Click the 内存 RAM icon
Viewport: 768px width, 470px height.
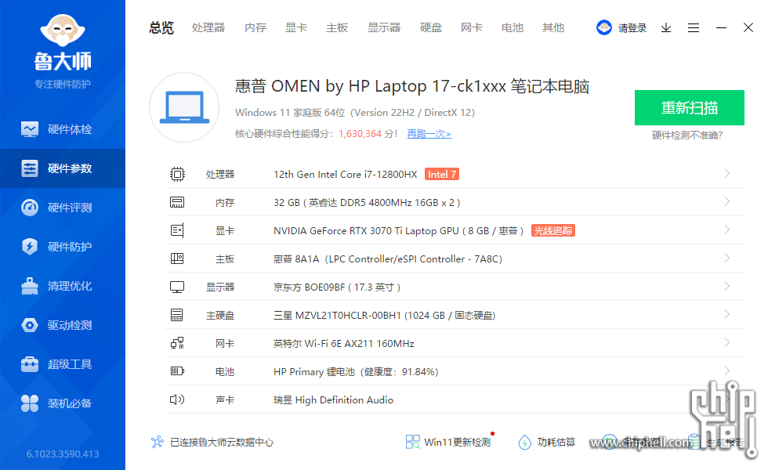click(177, 202)
